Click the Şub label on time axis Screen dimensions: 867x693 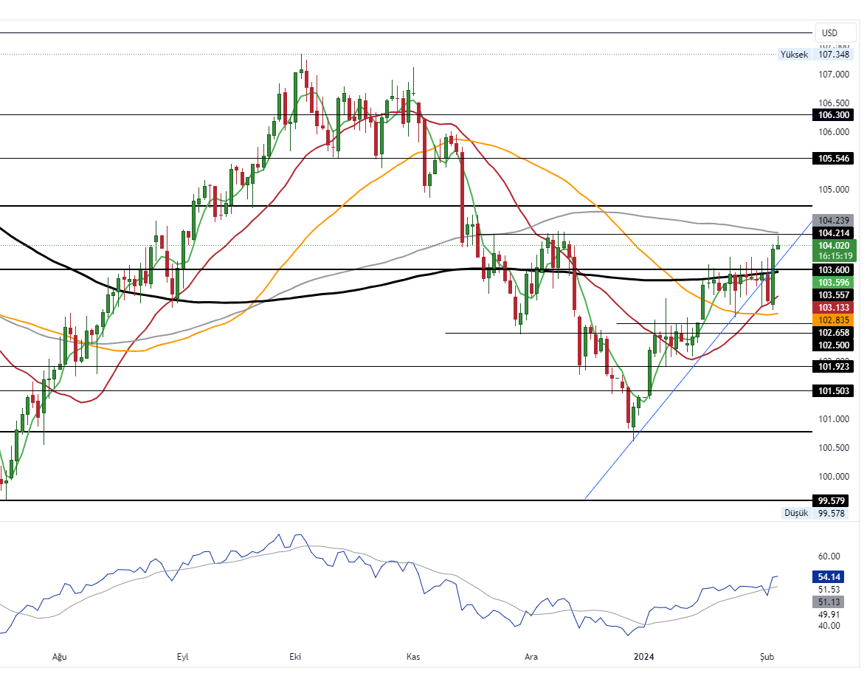pos(767,656)
